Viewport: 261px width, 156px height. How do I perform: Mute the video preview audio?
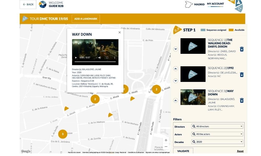click(100, 57)
